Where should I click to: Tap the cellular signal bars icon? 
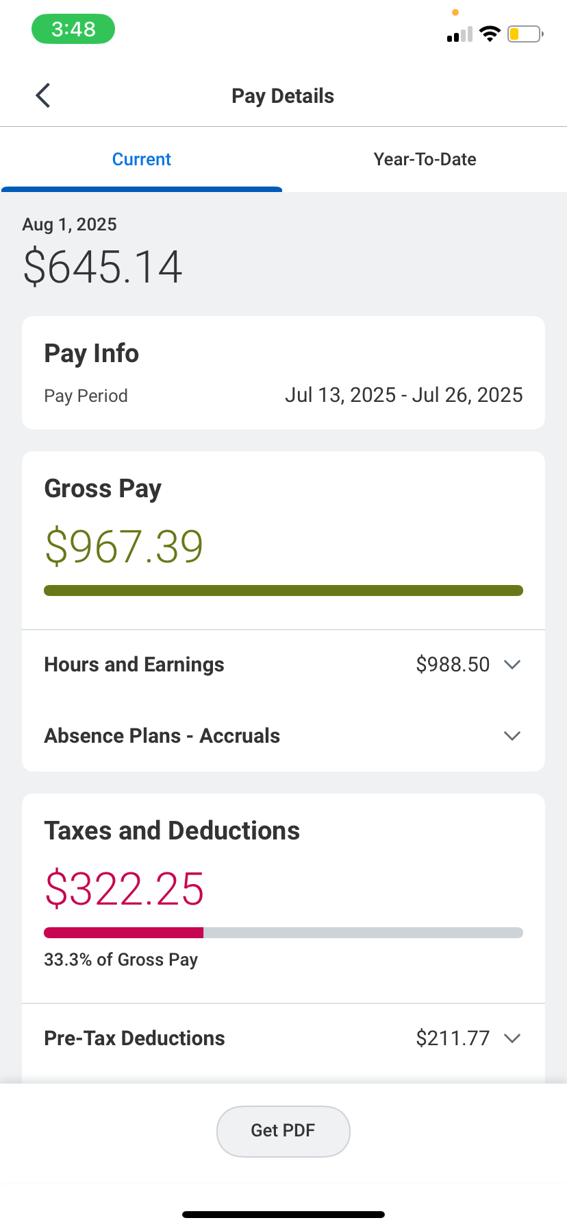click(459, 34)
